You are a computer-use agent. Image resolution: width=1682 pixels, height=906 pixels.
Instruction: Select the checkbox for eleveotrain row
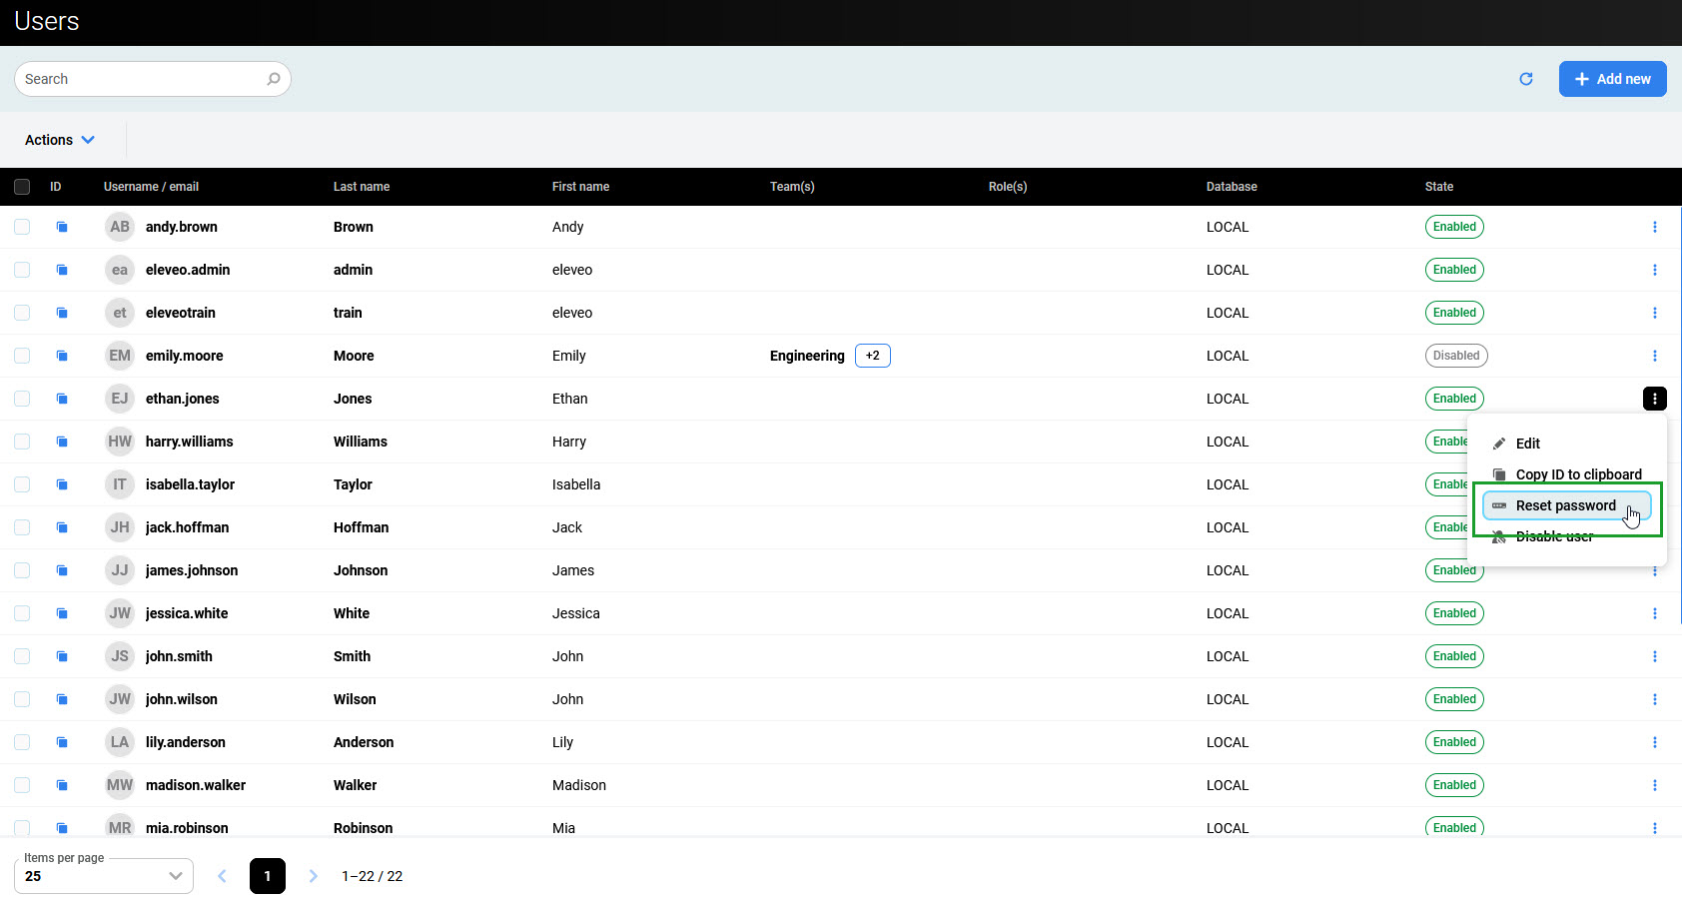(x=22, y=313)
